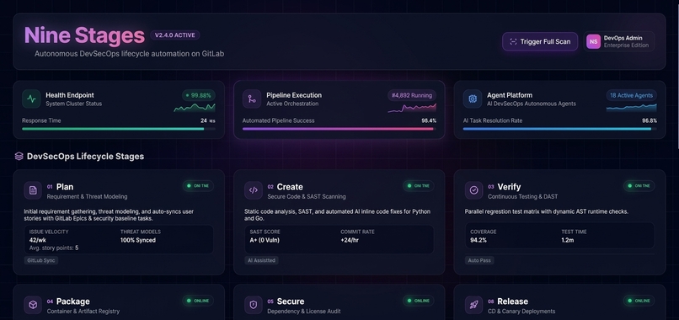The image size is (679, 320).
Task: Click the 18 Active Agents badge
Action: [x=631, y=95]
